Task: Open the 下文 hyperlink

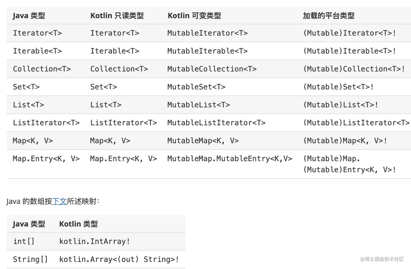Action: pyautogui.click(x=59, y=201)
